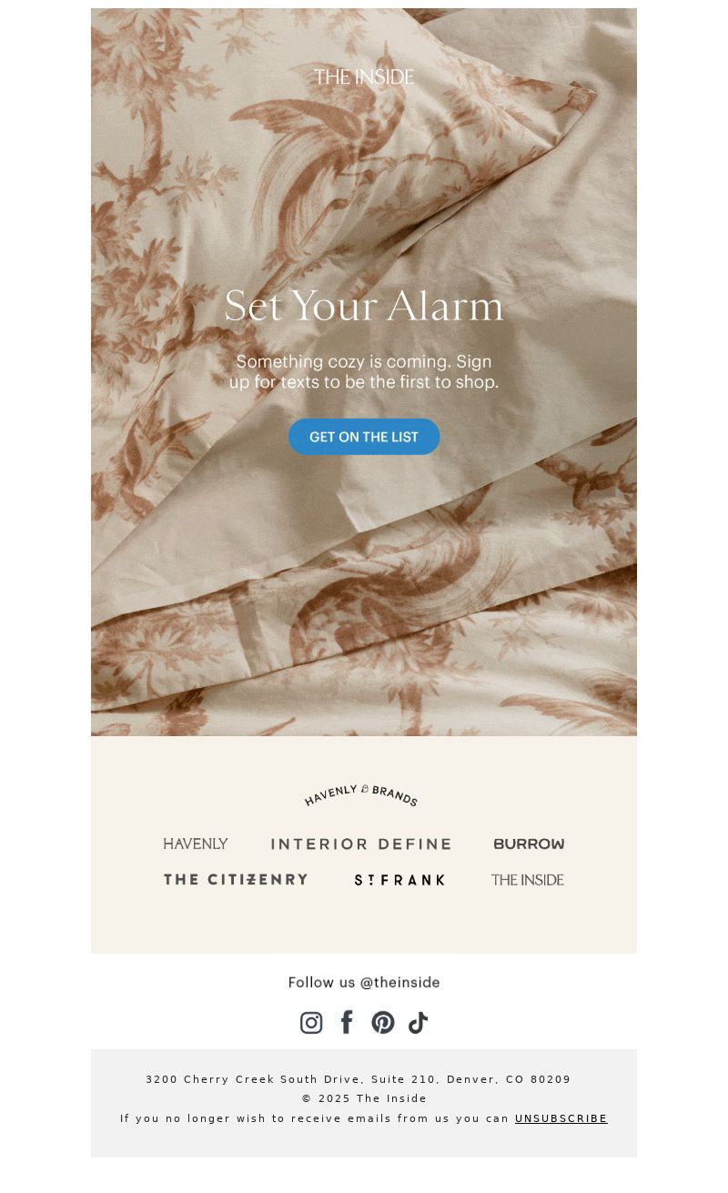
Task: Select the Interior Define brand logo
Action: (361, 844)
